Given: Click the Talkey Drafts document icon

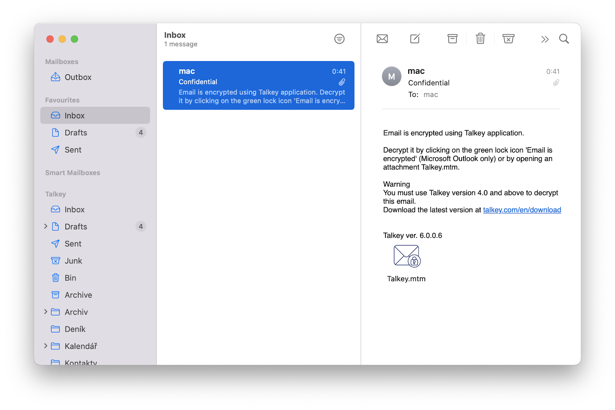Looking at the screenshot, I should pyautogui.click(x=55, y=226).
